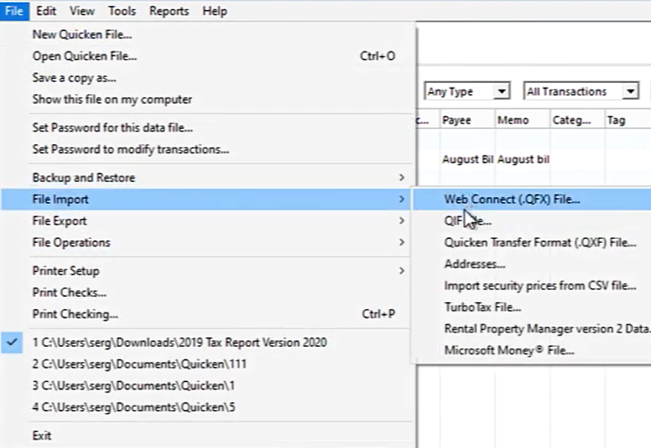Image resolution: width=651 pixels, height=448 pixels.
Task: Open recent file Documents\Quicken\111
Action: (x=207, y=364)
